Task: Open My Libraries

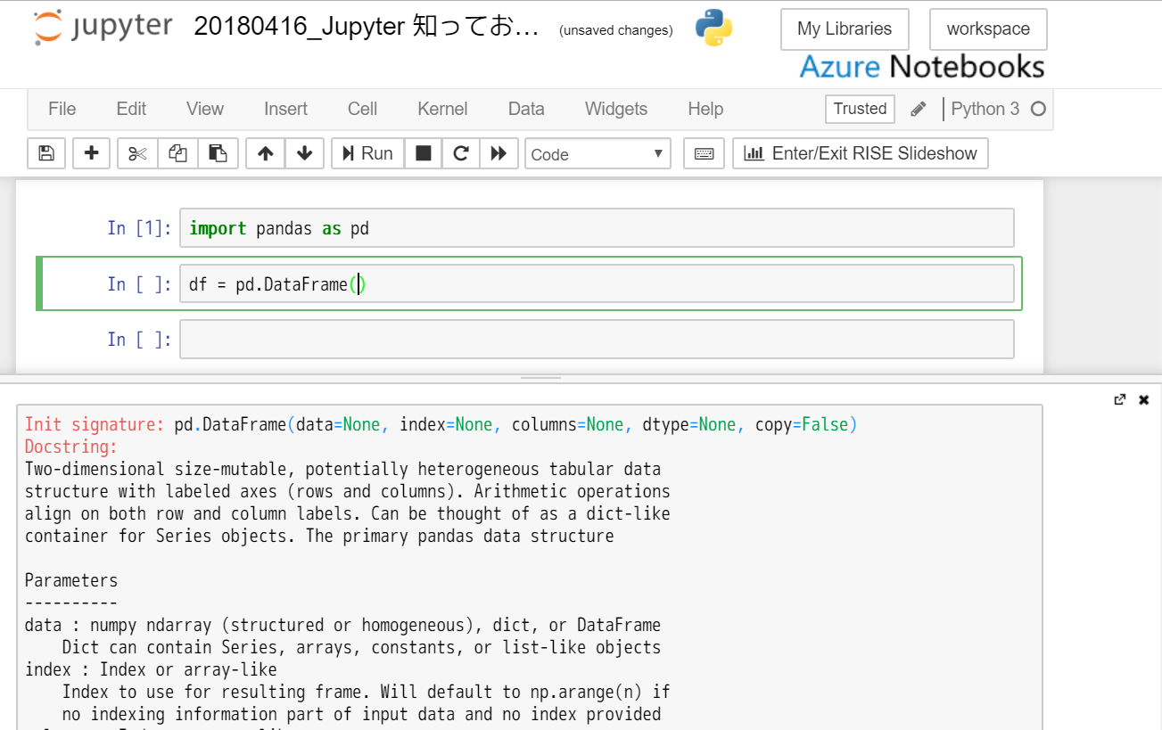Action: 845,29
